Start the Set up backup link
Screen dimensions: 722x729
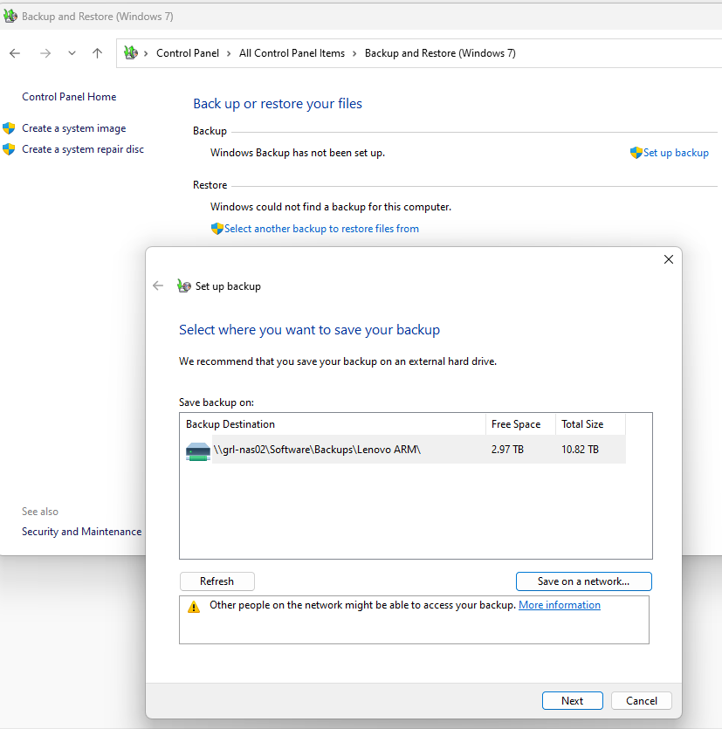[676, 153]
